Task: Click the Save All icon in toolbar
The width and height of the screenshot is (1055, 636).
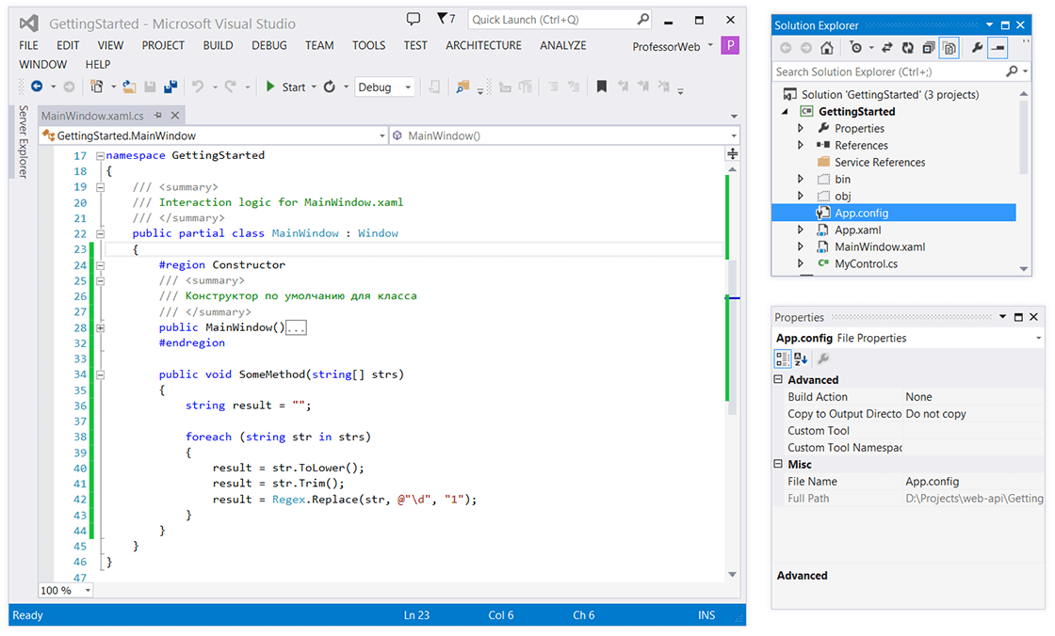Action: pyautogui.click(x=170, y=87)
